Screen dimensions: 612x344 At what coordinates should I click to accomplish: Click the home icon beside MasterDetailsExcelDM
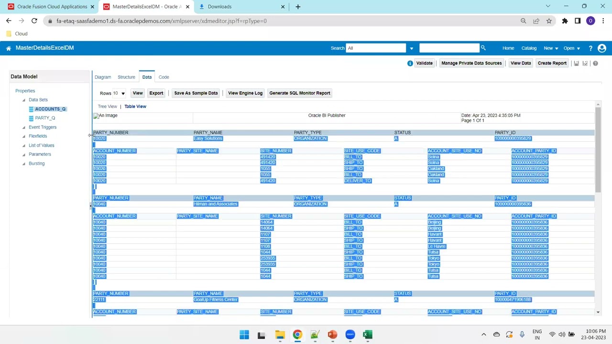pyautogui.click(x=9, y=48)
